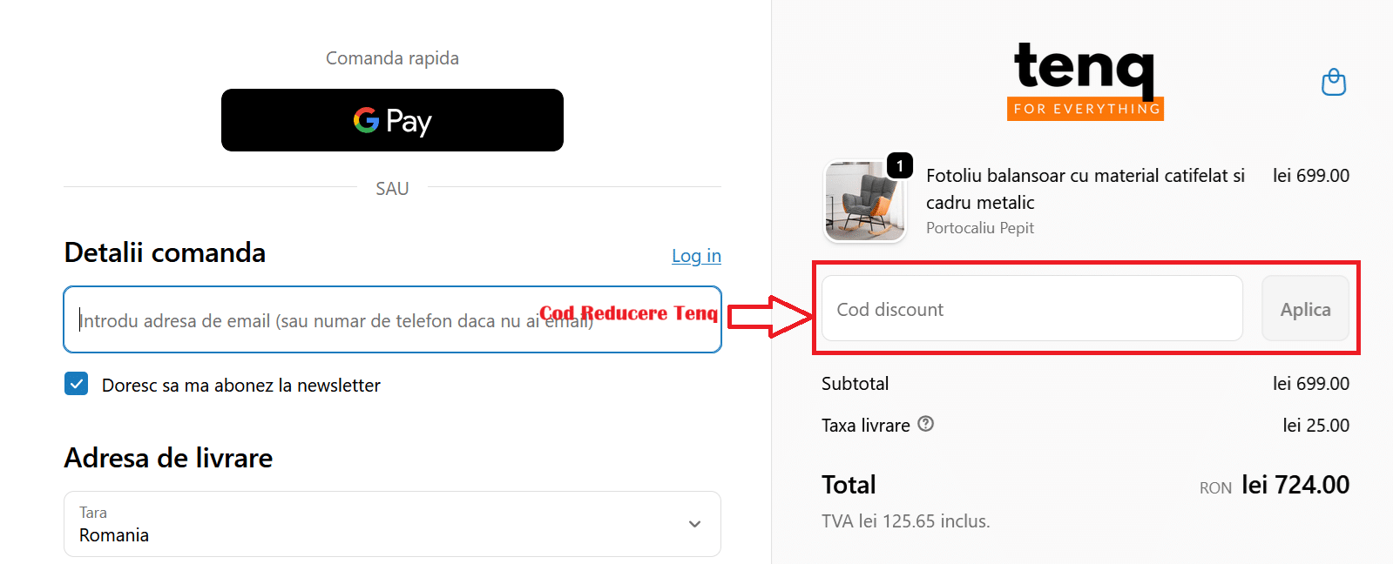Click the Total lei 724.00 amount
This screenshot has height=564, width=1393.
pyautogui.click(x=1295, y=485)
